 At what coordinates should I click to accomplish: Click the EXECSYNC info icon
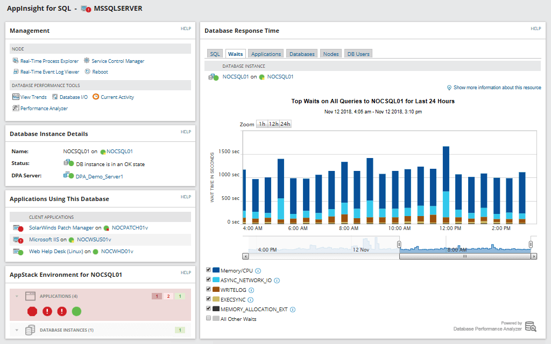click(250, 300)
